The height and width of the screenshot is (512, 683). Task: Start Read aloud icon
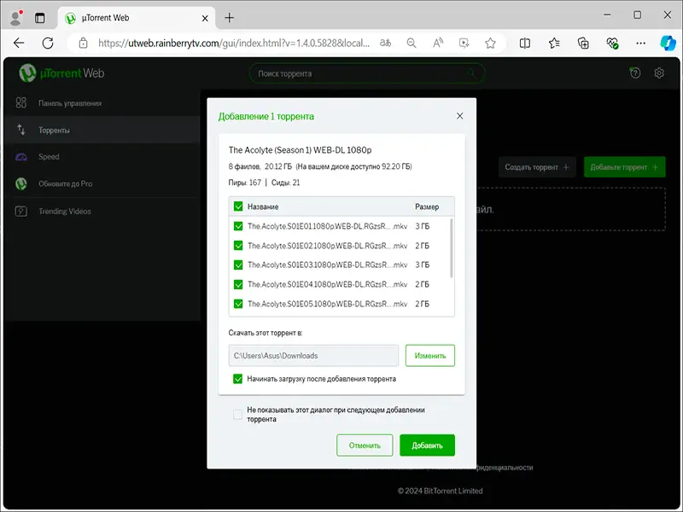(438, 44)
